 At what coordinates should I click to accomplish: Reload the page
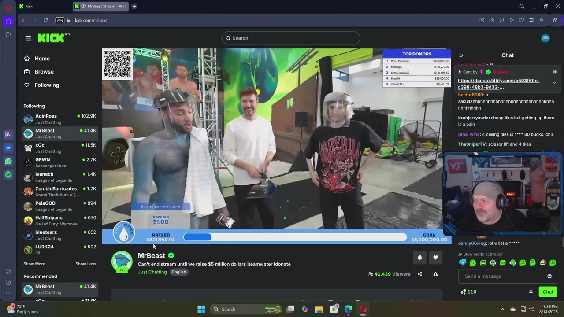click(x=45, y=20)
